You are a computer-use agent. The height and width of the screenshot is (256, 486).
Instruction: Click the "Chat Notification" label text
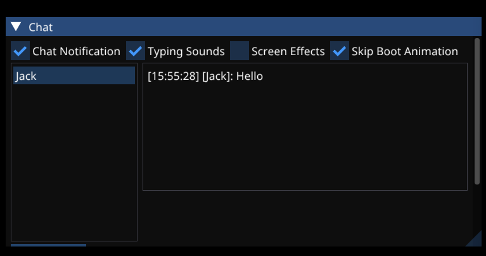click(x=76, y=51)
